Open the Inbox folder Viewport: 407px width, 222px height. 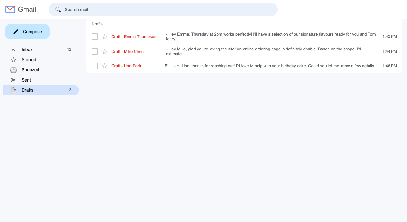point(41,49)
